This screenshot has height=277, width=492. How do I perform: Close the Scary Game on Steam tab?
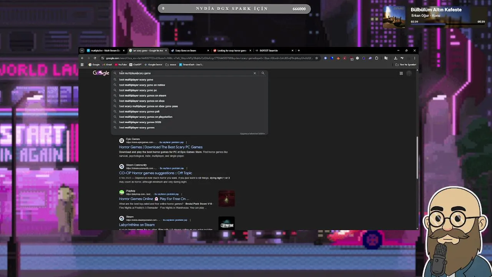[x=208, y=50]
